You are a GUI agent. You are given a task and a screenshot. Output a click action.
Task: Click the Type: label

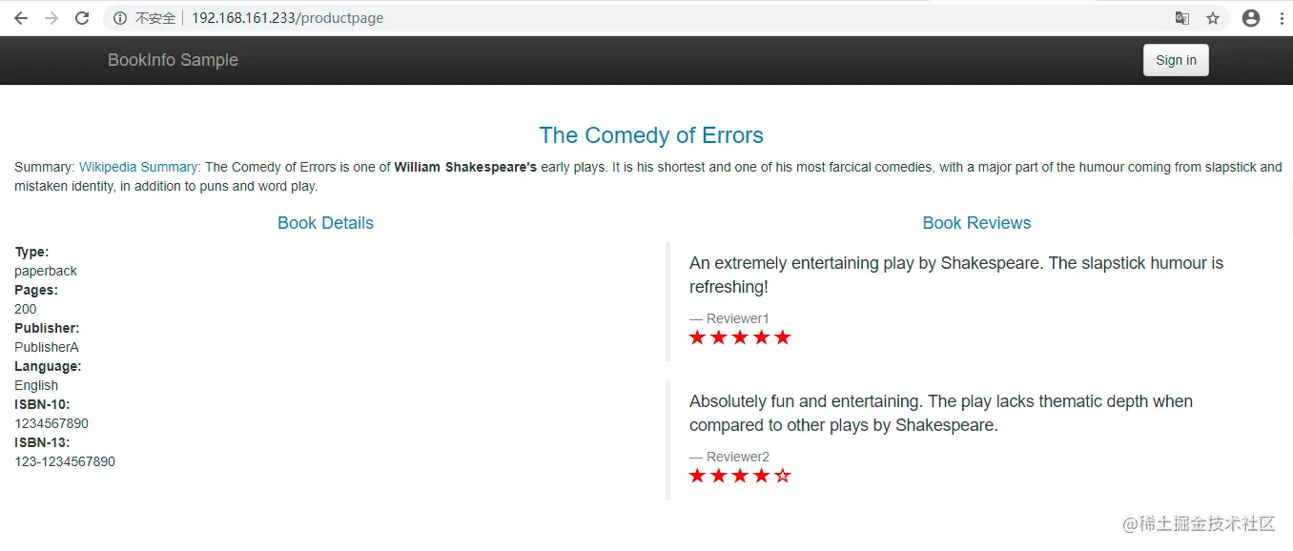(x=31, y=252)
